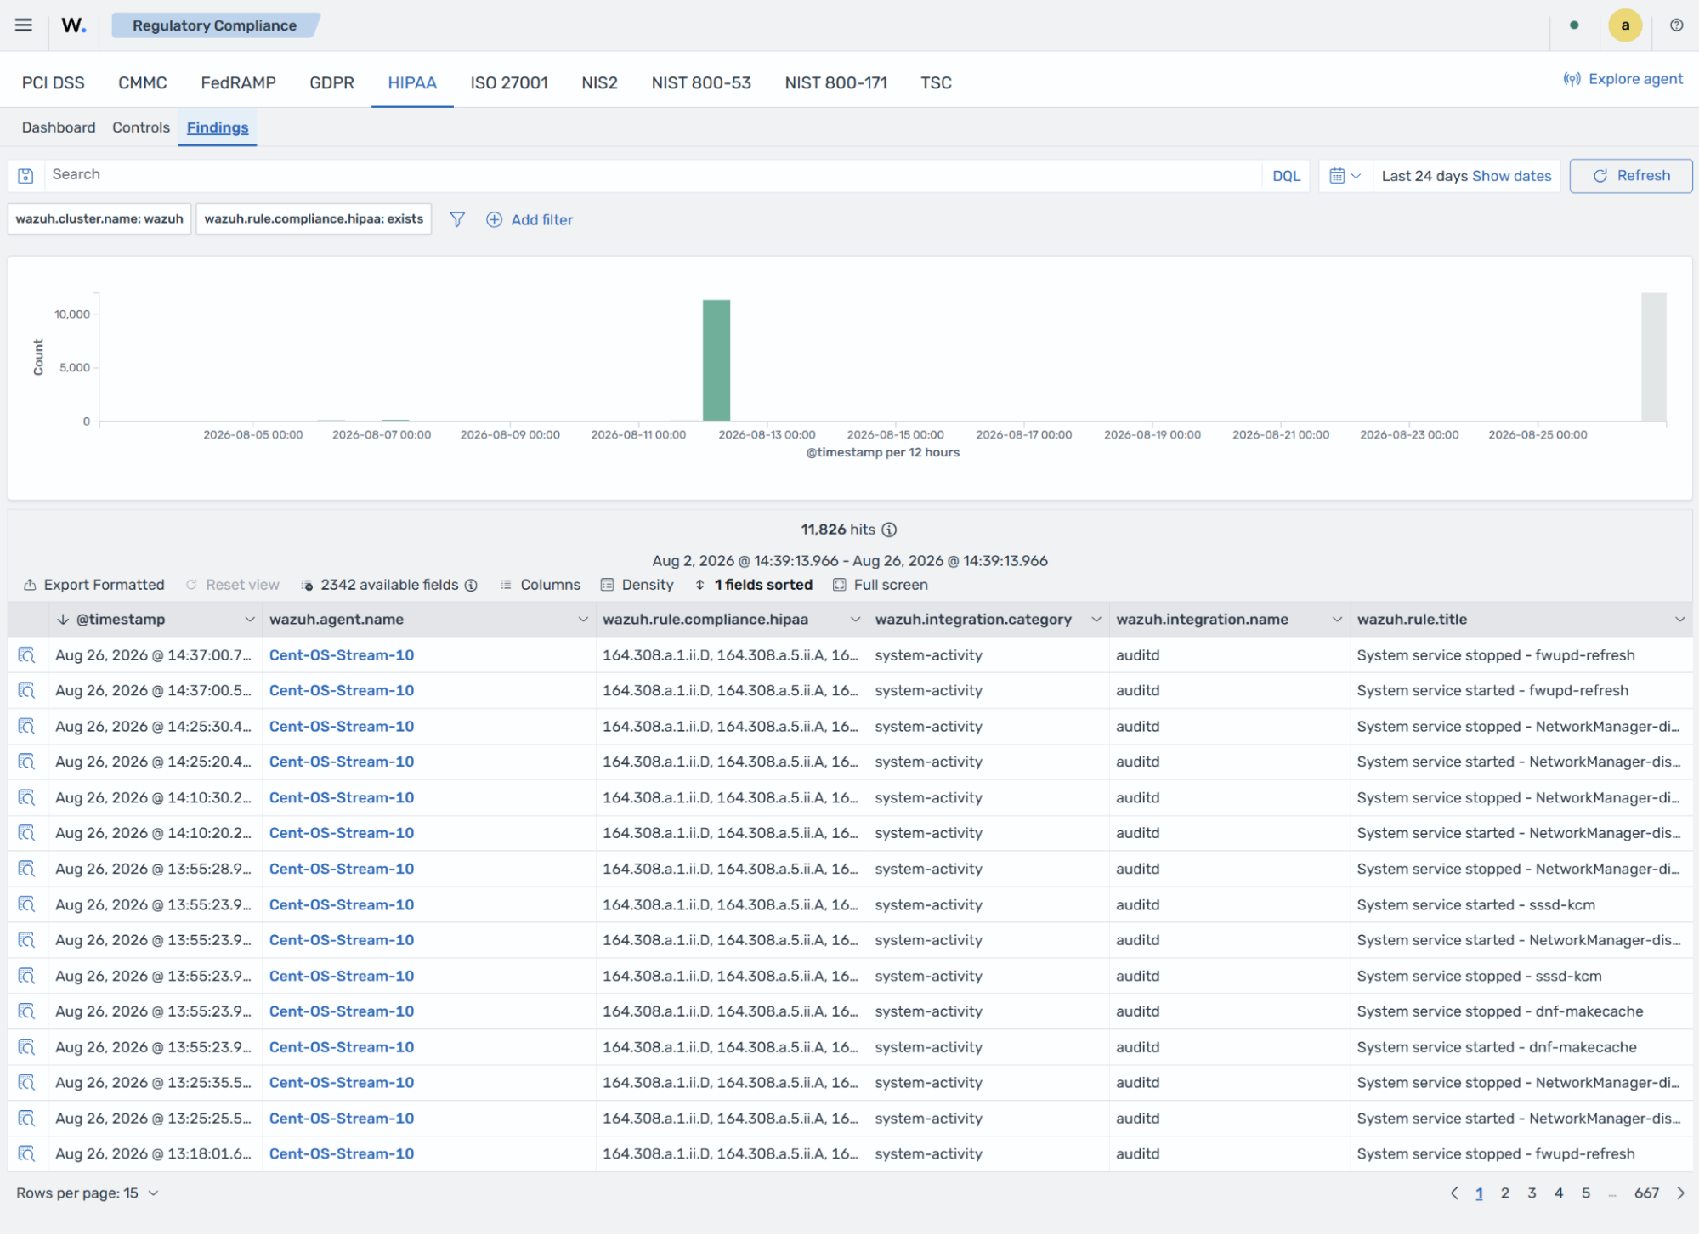Open wazuh.cluster.name filter pill
The width and height of the screenshot is (1699, 1235).
tap(99, 218)
